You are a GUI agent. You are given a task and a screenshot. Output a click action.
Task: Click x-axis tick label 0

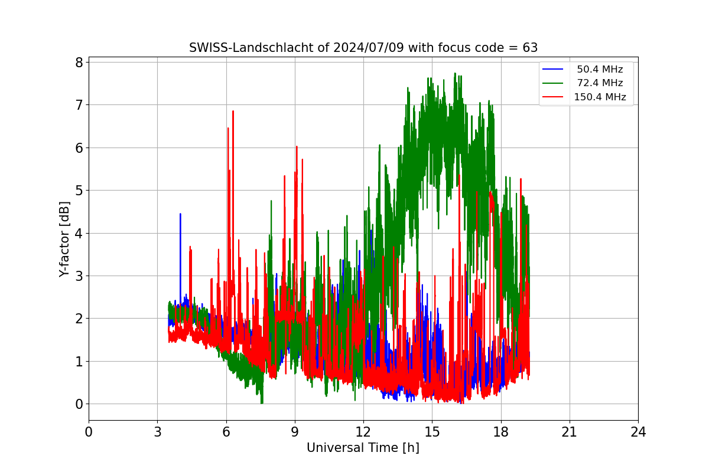(x=89, y=432)
